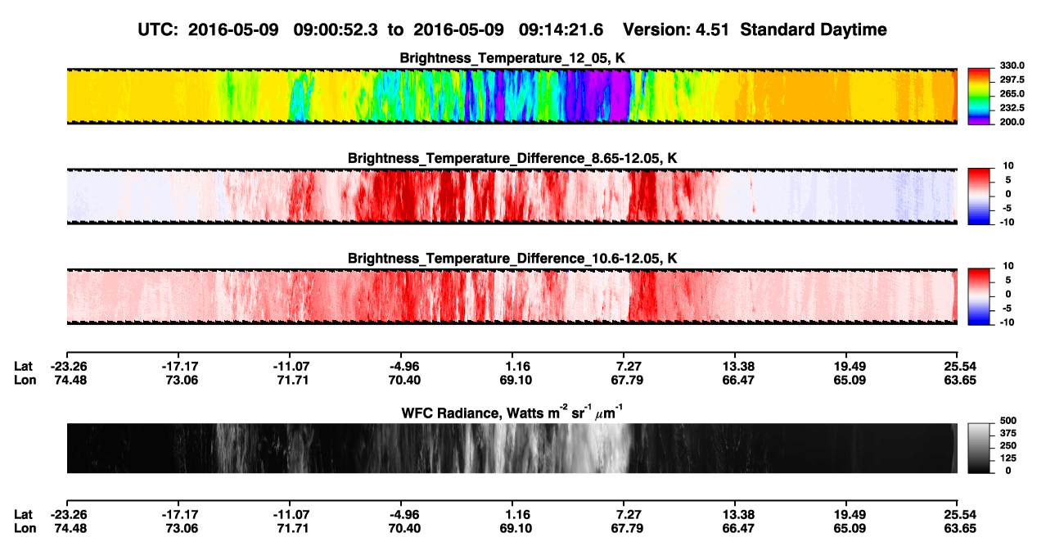Click the 250 tick on the WFC colorbar

(1008, 446)
